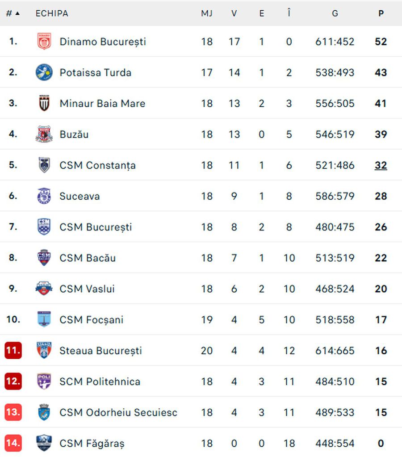The image size is (402, 457).
Task: Sort table by the MJ column
Action: [206, 13]
